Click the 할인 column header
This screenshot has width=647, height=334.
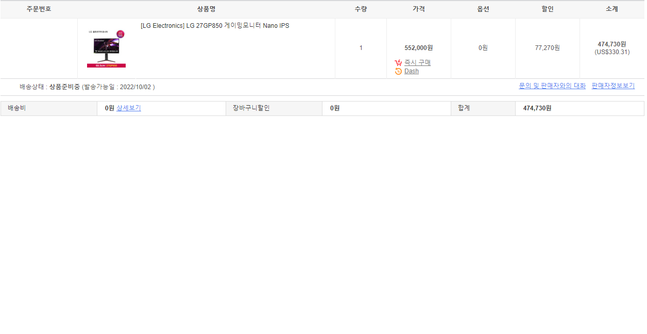tap(548, 9)
